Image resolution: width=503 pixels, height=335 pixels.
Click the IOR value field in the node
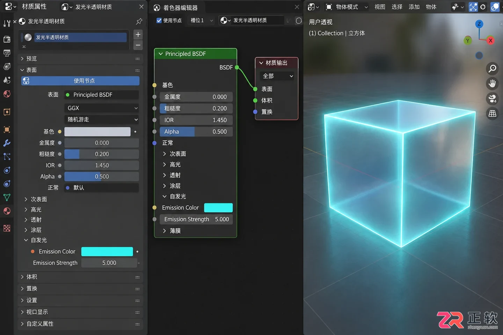(x=196, y=120)
